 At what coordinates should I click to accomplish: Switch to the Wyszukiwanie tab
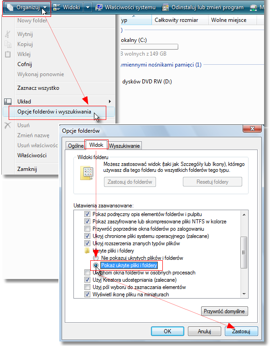tap(125, 146)
